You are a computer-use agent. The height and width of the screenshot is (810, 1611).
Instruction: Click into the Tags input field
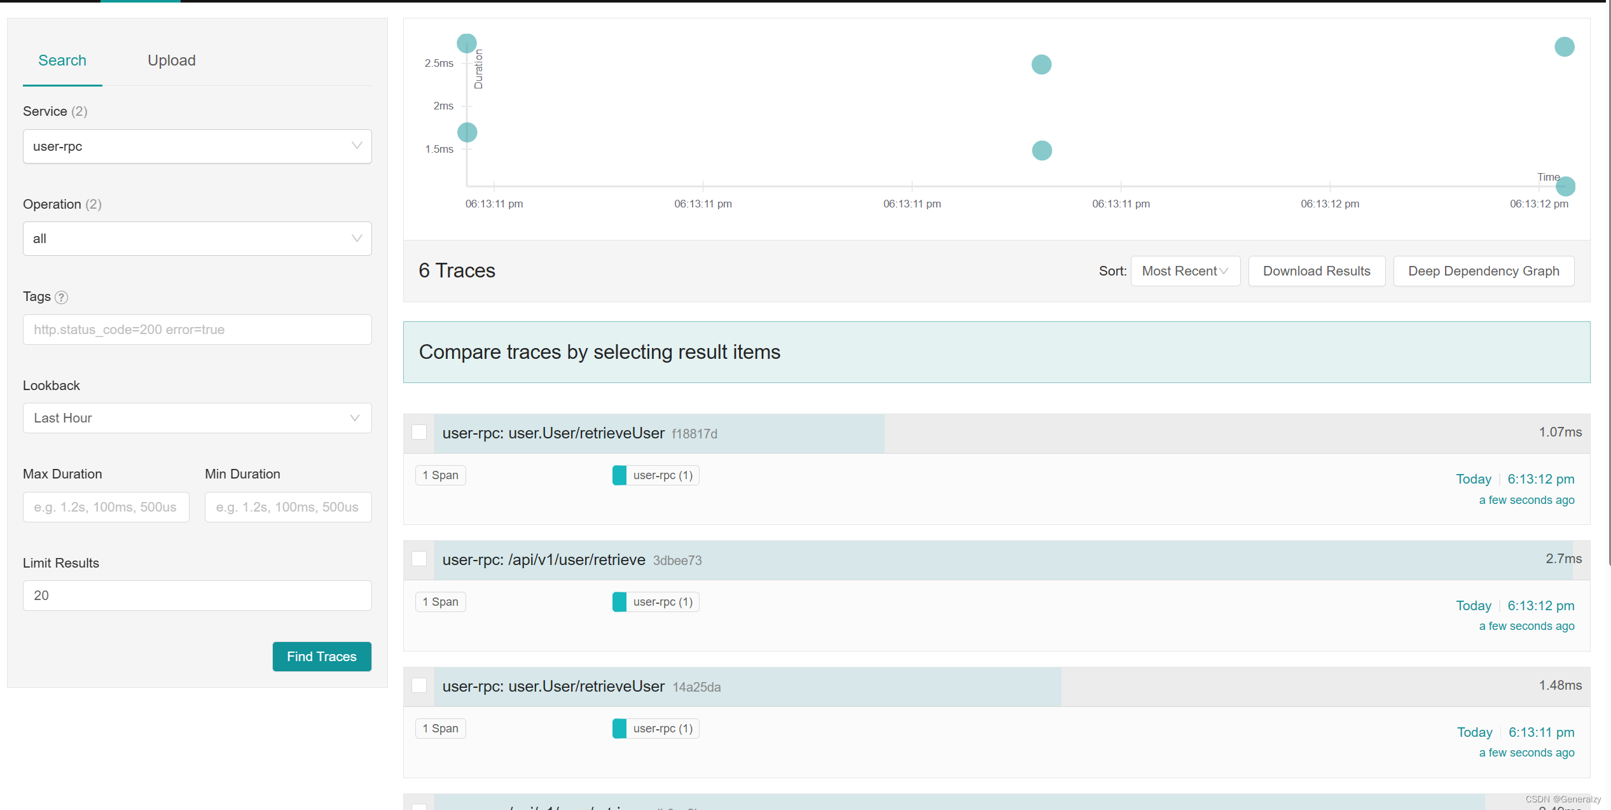tap(197, 330)
